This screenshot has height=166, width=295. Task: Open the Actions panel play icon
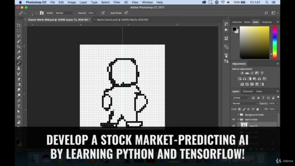pos(226,30)
